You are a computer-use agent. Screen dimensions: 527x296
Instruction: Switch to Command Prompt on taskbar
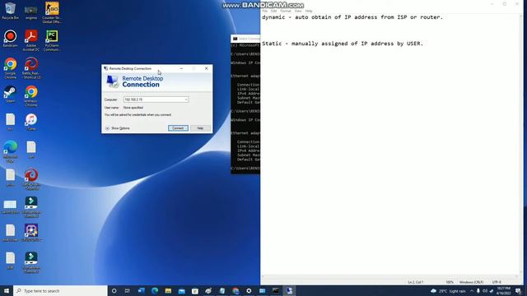coord(276,290)
